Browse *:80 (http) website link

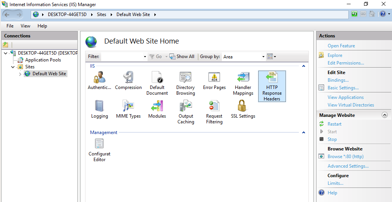pos(346,157)
